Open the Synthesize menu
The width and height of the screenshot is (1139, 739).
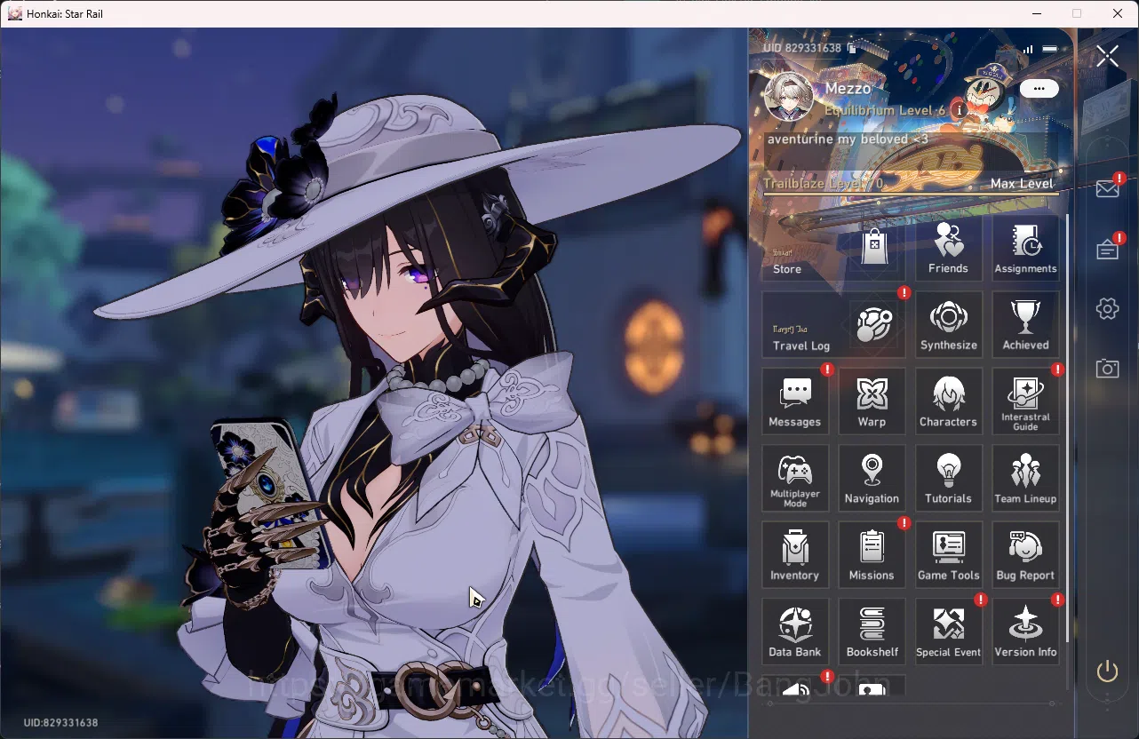point(949,324)
